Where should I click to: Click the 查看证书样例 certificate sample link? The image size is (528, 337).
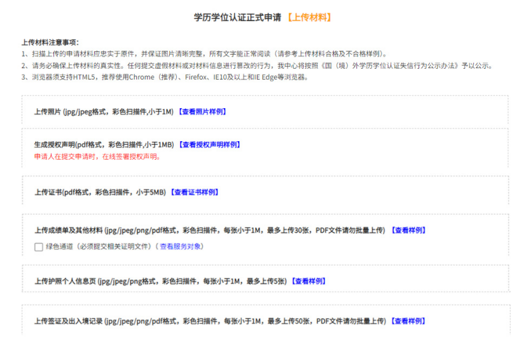coord(194,192)
